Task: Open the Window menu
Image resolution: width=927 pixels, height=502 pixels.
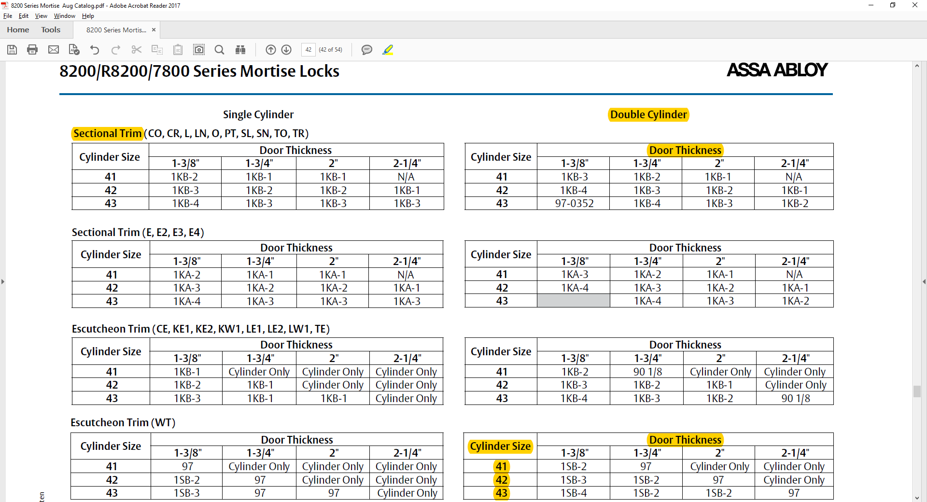Action: click(65, 16)
